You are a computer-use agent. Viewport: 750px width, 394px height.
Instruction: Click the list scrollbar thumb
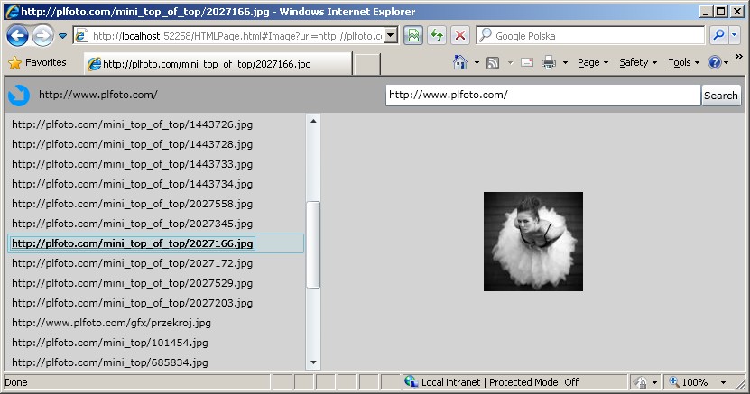coord(313,244)
